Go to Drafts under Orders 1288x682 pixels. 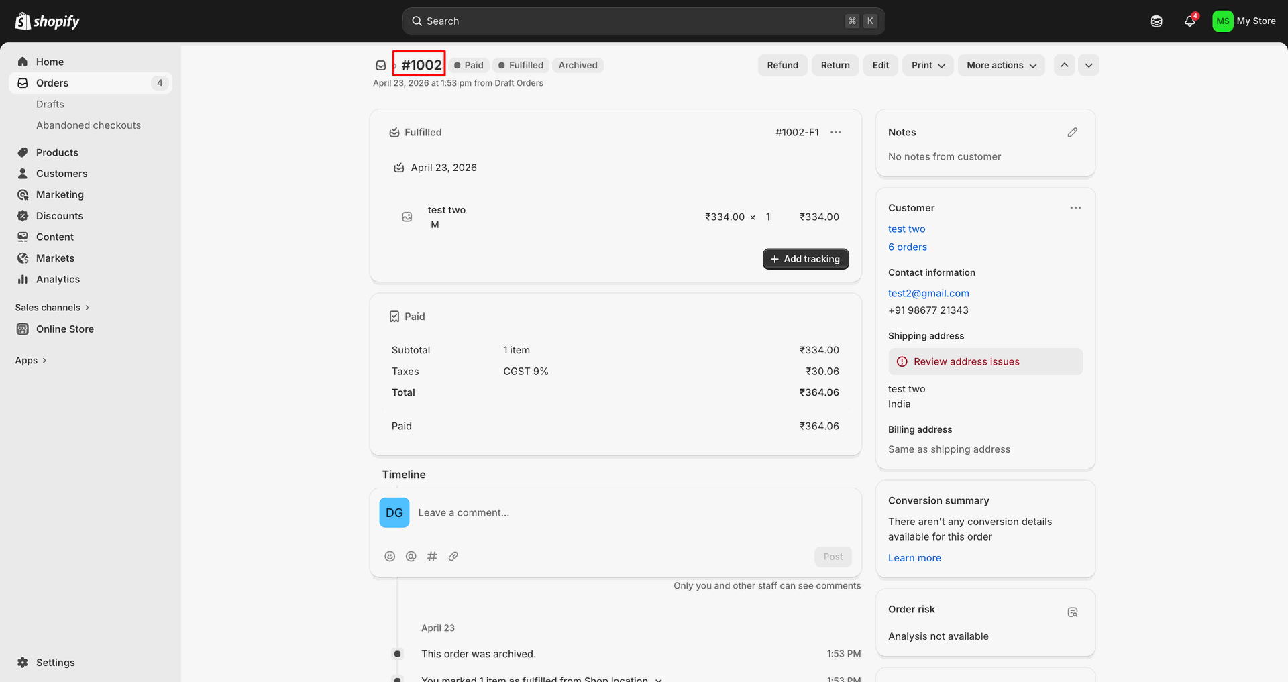coord(50,105)
